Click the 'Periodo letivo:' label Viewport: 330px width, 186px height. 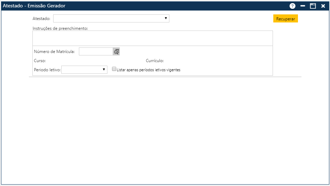(x=47, y=70)
